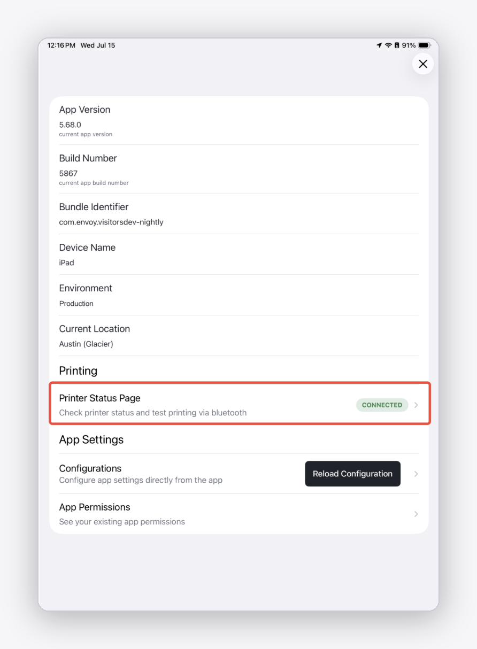477x649 pixels.
Task: Tap the orientation lock status icon
Action: click(397, 45)
